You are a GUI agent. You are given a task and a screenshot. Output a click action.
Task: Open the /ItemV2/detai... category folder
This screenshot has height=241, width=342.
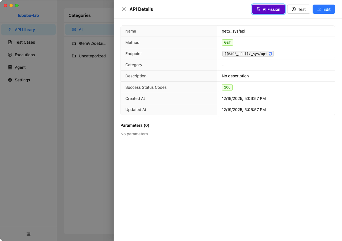92,43
